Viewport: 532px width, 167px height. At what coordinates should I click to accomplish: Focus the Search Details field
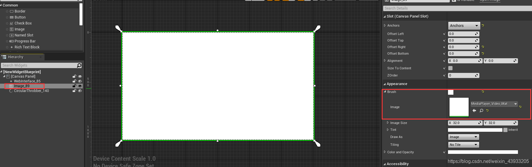tap(457, 8)
